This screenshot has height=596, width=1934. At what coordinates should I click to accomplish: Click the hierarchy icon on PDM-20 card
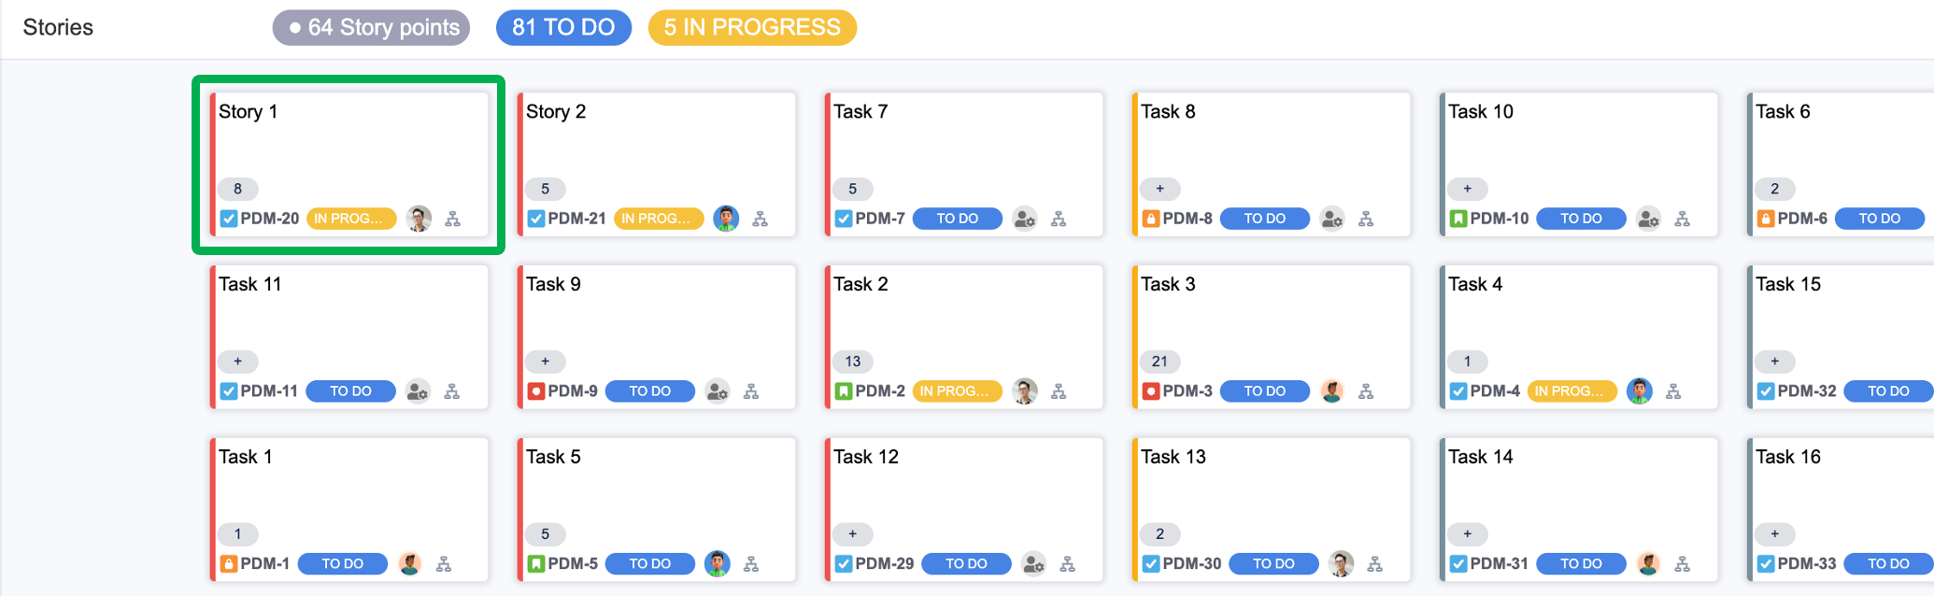click(453, 219)
